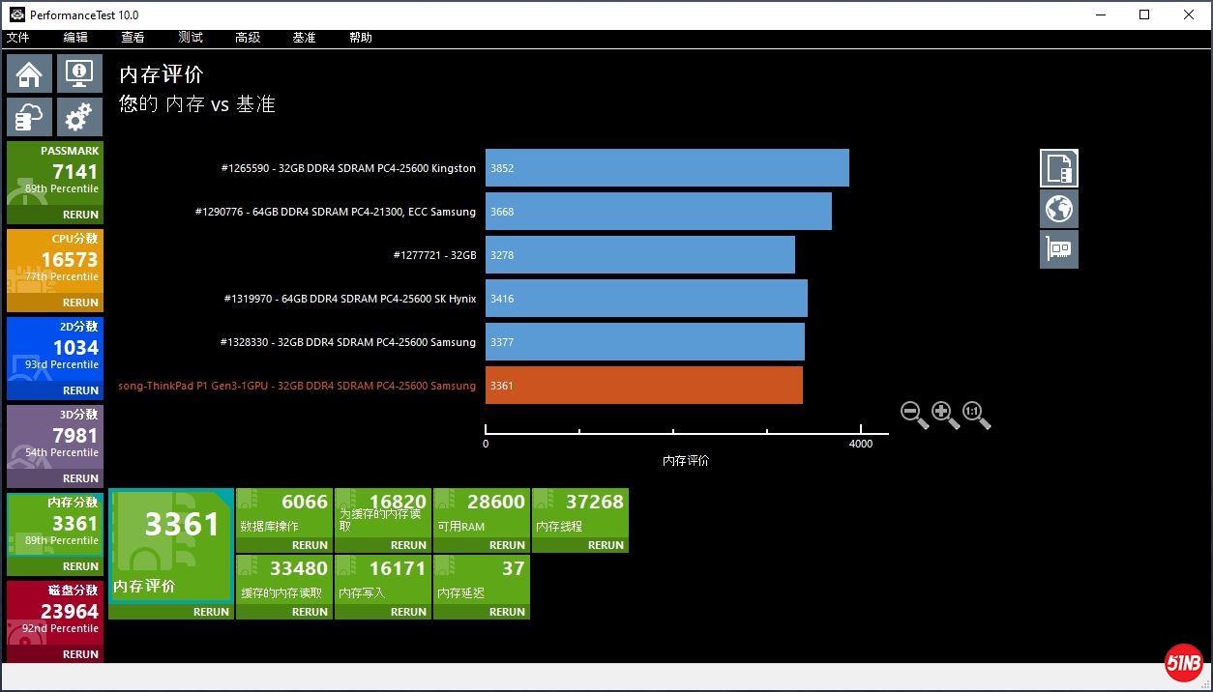Open the 基准 menu
Viewport: 1213px width, 692px height.
[304, 38]
